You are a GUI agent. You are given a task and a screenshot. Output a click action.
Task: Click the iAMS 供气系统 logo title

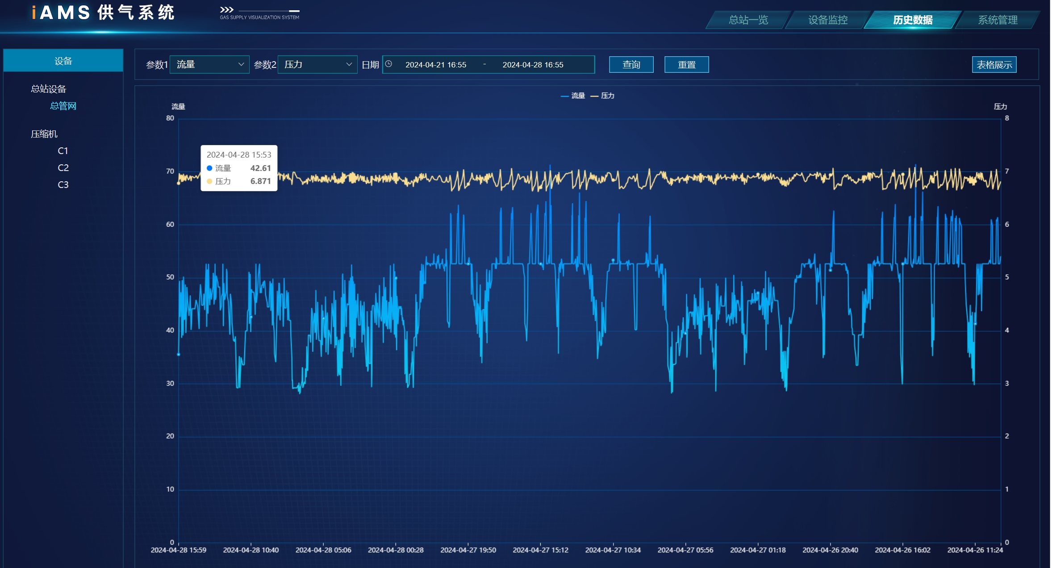(x=103, y=13)
